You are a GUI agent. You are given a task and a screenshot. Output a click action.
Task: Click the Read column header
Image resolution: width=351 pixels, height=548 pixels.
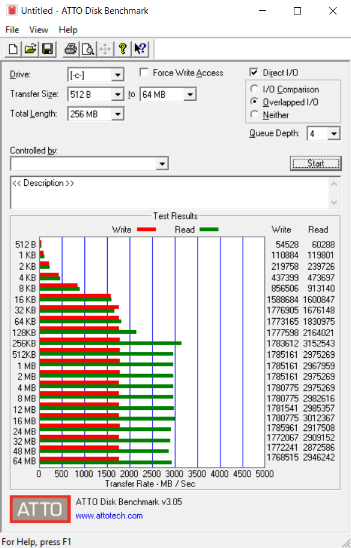click(318, 229)
